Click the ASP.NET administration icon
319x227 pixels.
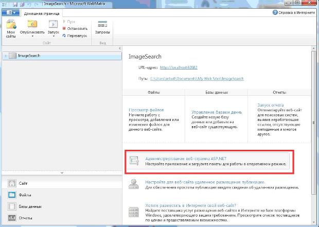tap(134, 161)
